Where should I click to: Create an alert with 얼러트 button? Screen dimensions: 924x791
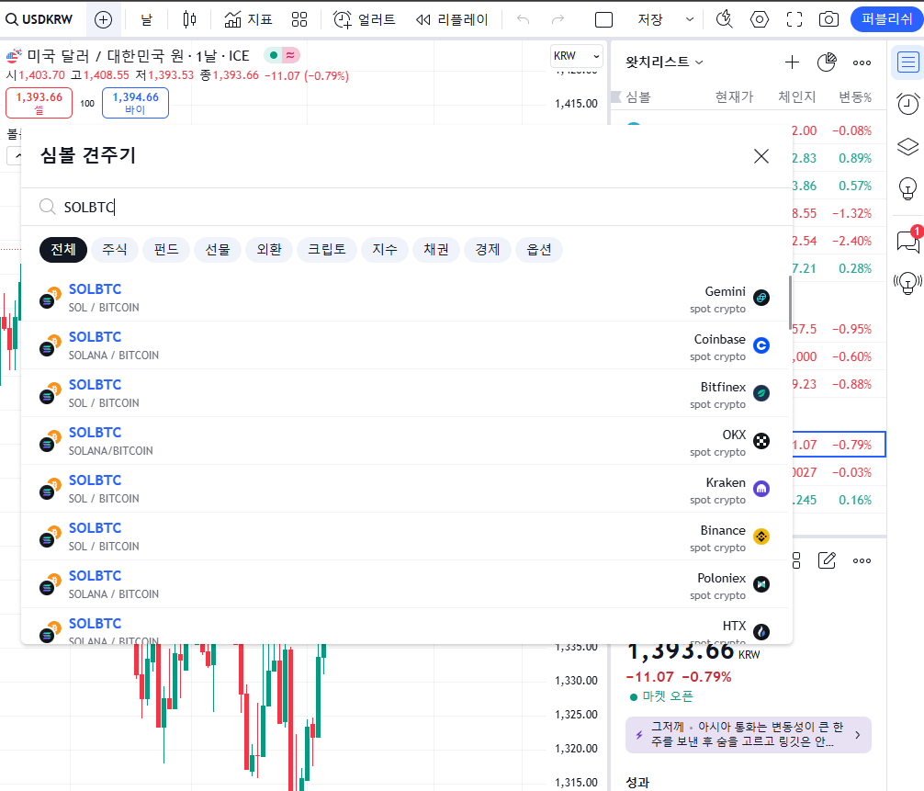364,20
